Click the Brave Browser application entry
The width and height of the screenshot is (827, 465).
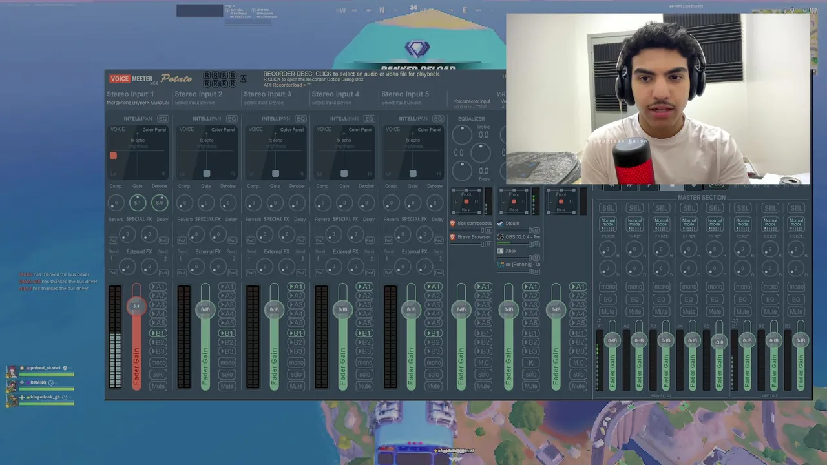pyautogui.click(x=470, y=237)
